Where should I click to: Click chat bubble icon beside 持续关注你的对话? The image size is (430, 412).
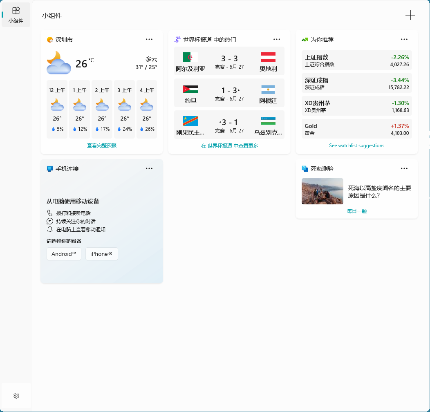pyautogui.click(x=49, y=221)
